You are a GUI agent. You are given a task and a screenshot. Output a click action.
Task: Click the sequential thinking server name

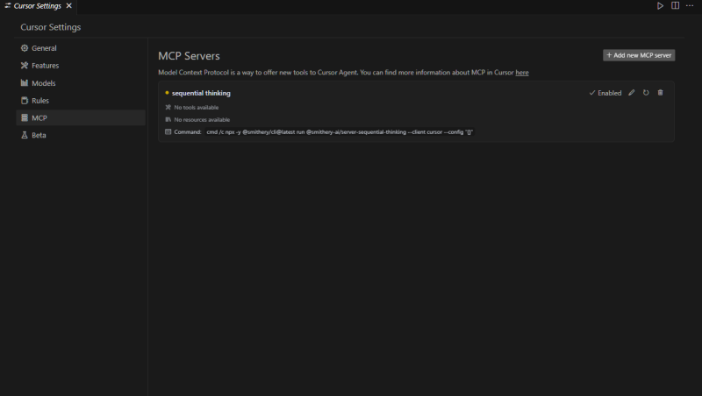tap(201, 93)
